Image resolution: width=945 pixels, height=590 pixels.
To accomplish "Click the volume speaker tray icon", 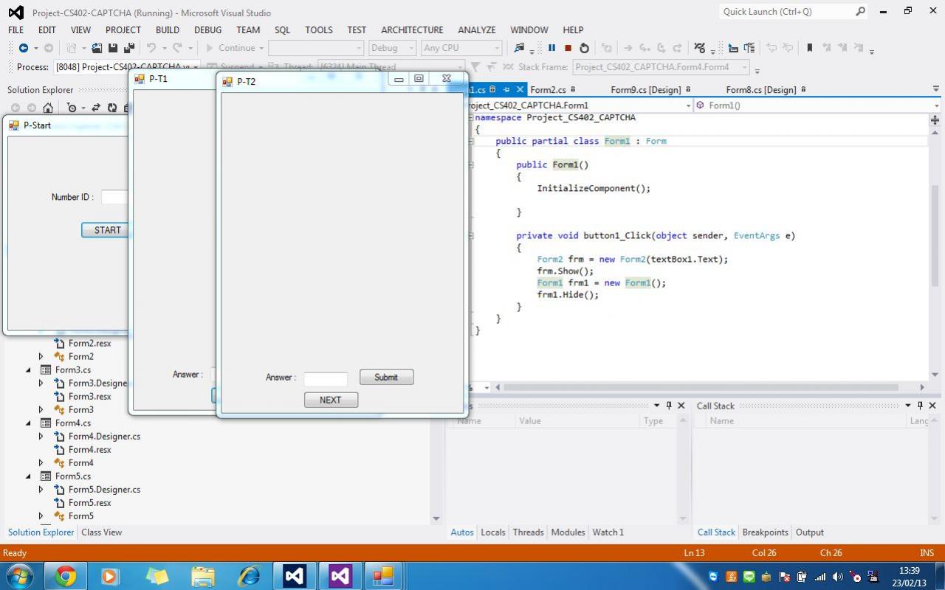I will click(x=837, y=577).
